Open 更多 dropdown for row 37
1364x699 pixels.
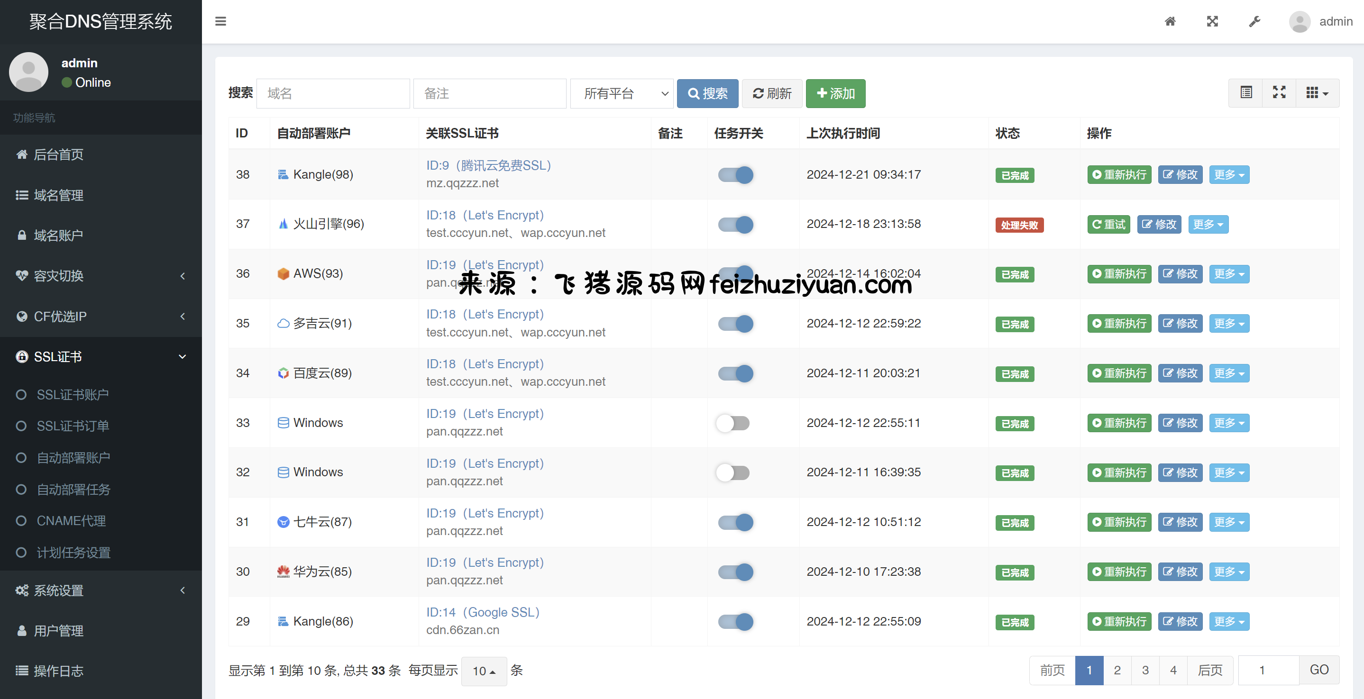coord(1208,224)
